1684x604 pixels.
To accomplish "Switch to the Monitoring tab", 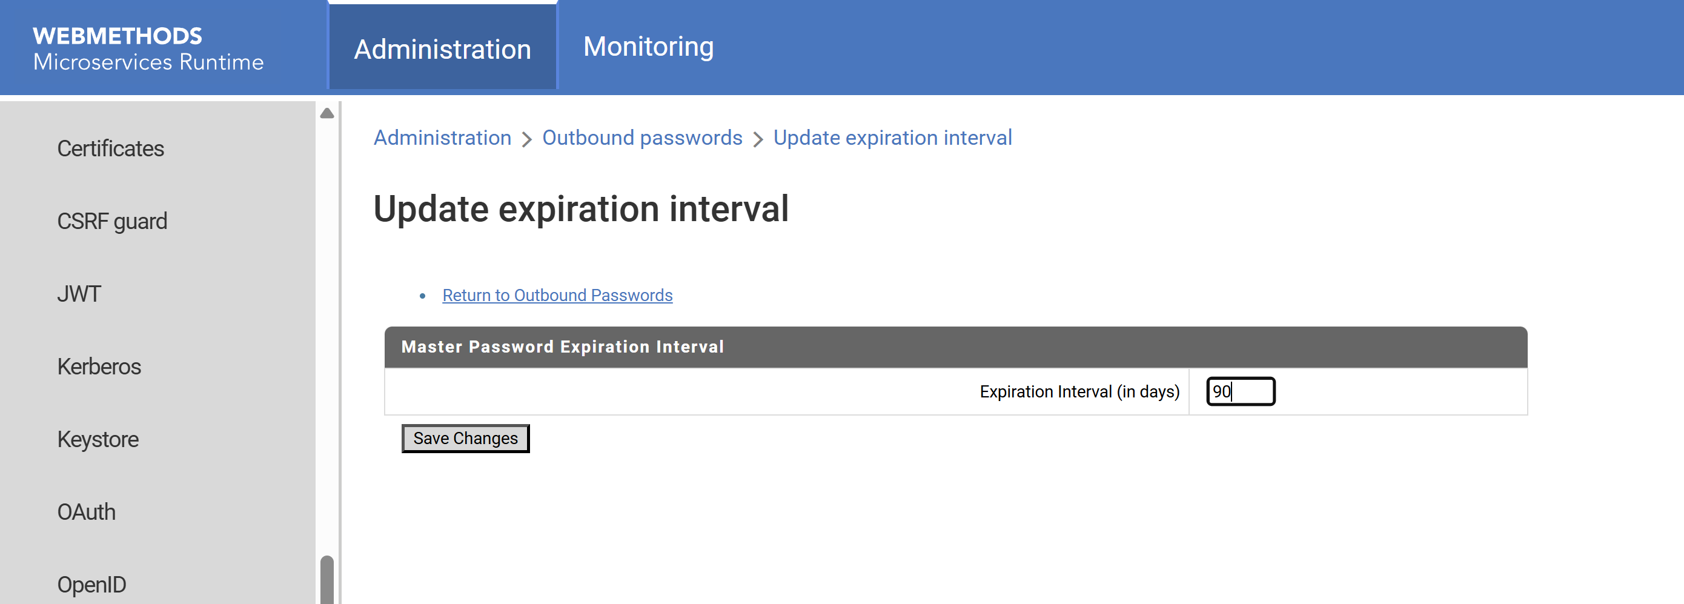I will tap(648, 47).
